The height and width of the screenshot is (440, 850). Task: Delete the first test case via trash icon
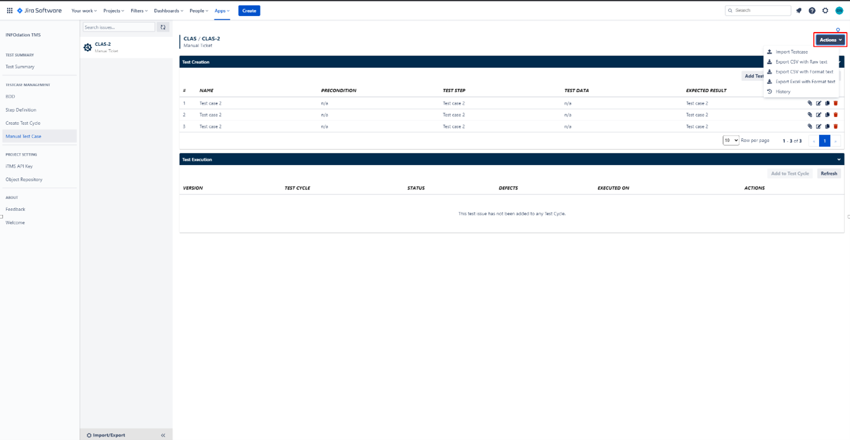[836, 103]
